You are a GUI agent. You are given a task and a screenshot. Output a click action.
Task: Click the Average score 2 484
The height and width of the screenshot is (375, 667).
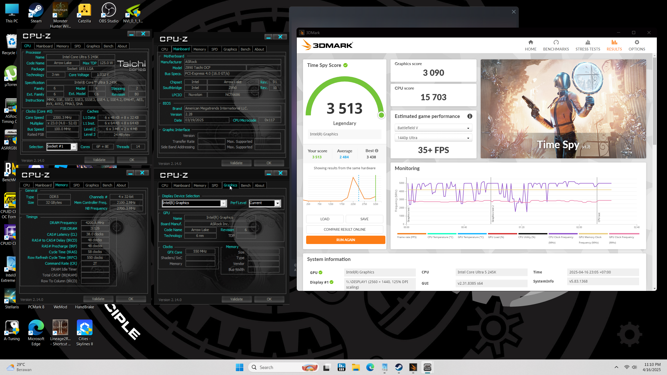tap(344, 157)
